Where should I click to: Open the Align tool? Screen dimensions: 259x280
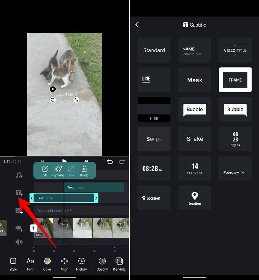(64, 265)
